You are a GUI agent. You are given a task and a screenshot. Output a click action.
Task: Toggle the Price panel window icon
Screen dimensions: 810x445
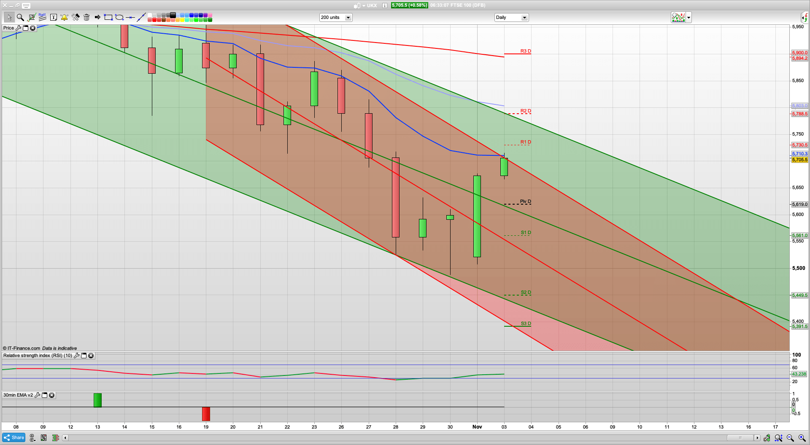(25, 28)
